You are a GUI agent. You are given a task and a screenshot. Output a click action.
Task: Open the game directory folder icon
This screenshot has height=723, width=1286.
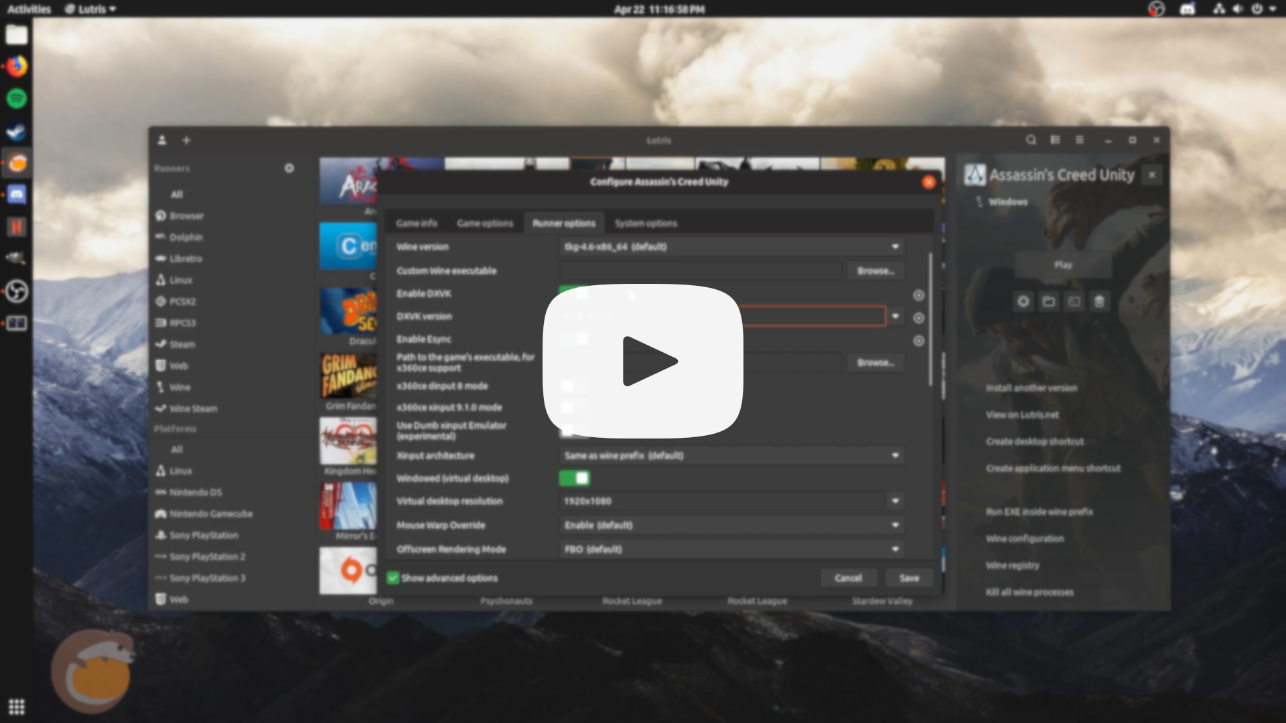[1049, 301]
